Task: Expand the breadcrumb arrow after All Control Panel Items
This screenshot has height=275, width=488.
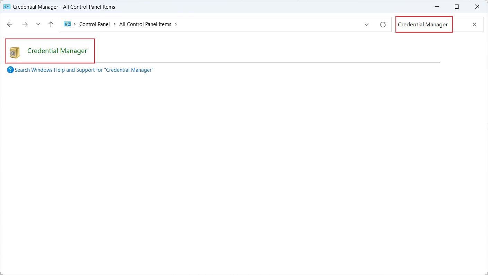Action: click(x=177, y=24)
